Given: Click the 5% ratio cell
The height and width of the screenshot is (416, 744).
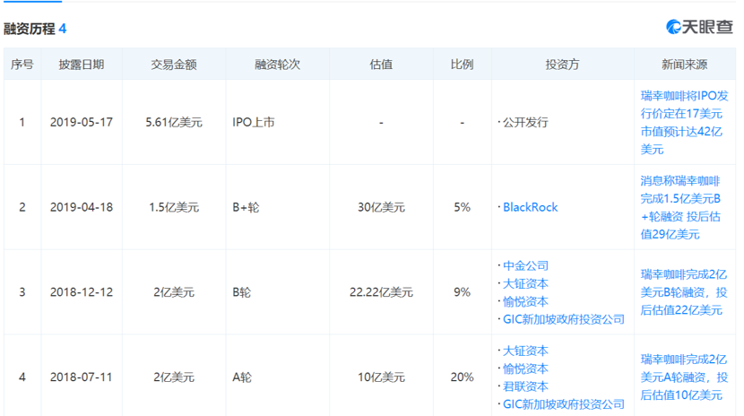Looking at the screenshot, I should (x=463, y=207).
